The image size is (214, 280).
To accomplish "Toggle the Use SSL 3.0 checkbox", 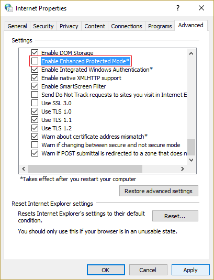I will pyautogui.click(x=35, y=103).
